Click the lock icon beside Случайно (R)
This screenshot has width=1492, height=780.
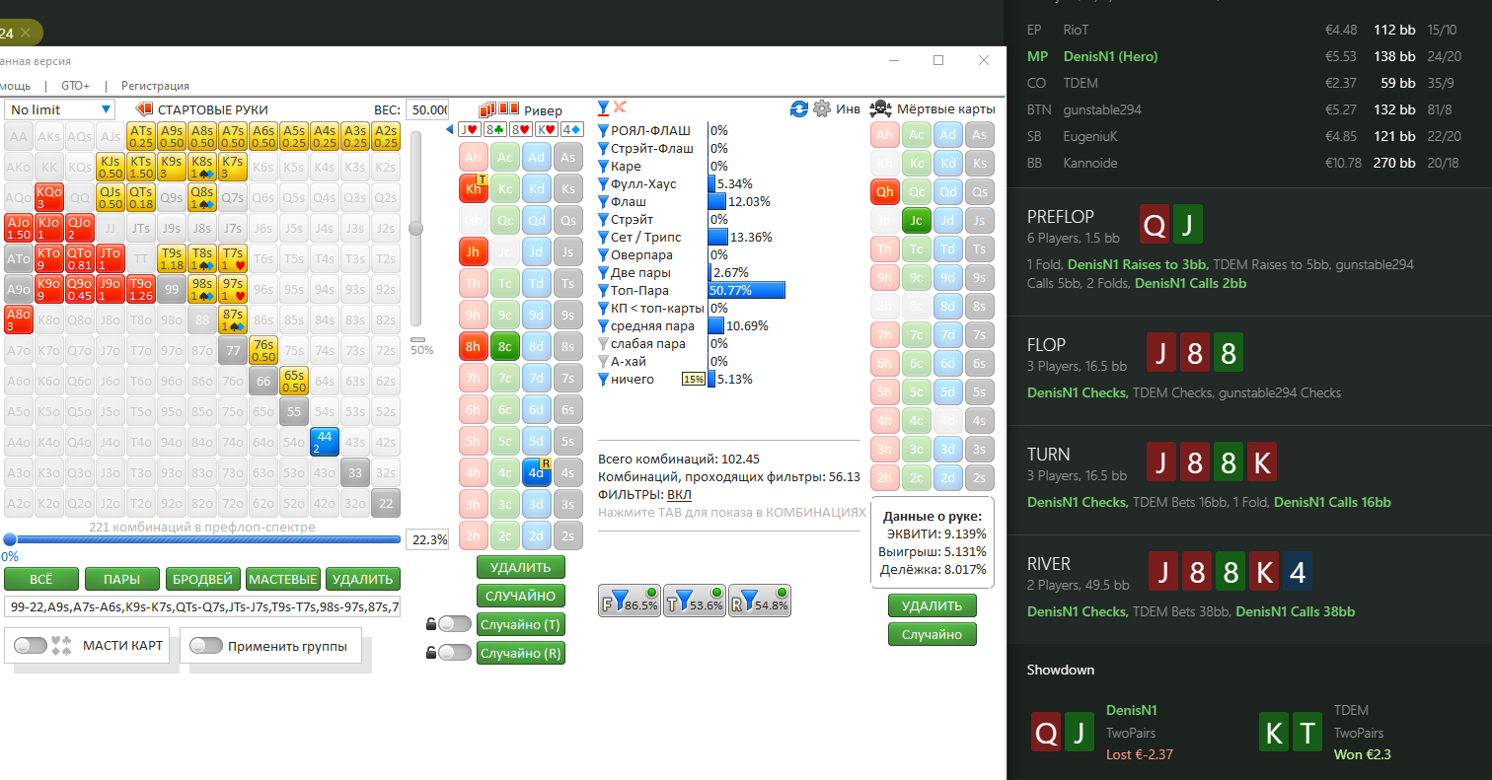pyautogui.click(x=431, y=652)
